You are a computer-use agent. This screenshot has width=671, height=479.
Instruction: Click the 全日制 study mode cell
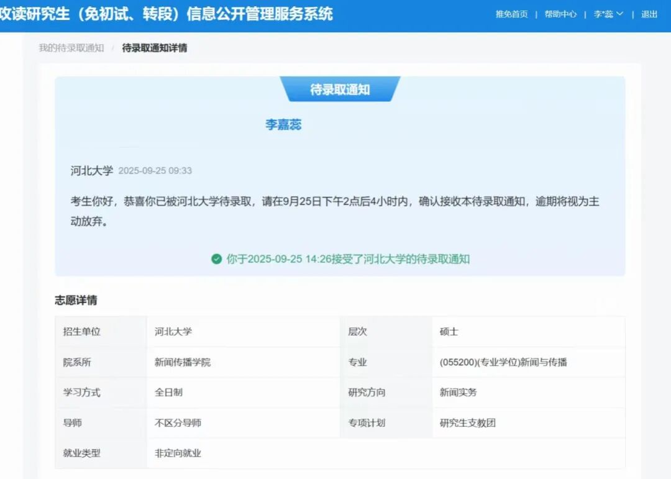click(x=168, y=393)
